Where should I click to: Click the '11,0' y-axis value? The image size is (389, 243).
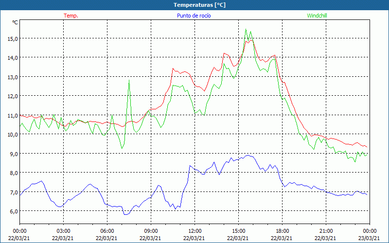click(13, 116)
